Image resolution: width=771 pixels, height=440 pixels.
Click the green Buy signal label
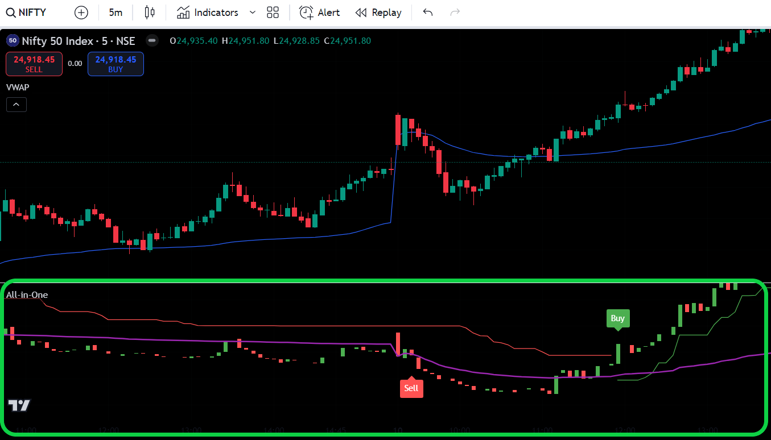point(618,319)
